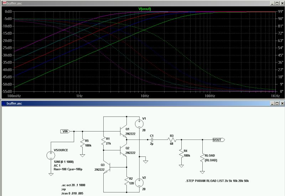Maximize the schematic window buffer.asc

pyautogui.click(x=277, y=103)
